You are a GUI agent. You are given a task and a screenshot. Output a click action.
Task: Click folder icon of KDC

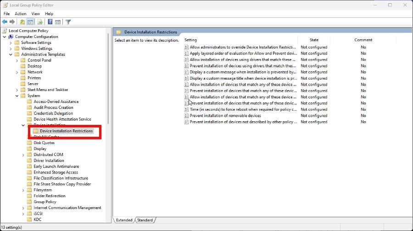tap(29, 220)
